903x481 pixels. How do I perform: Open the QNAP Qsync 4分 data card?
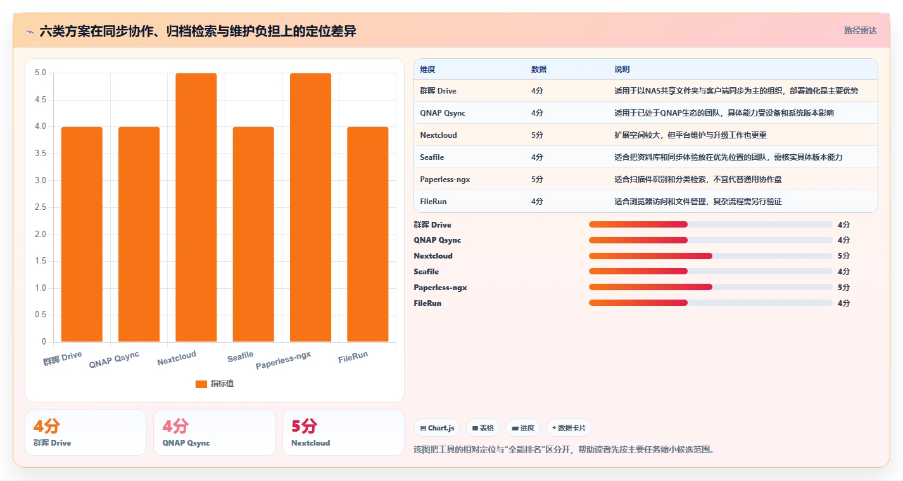point(215,432)
